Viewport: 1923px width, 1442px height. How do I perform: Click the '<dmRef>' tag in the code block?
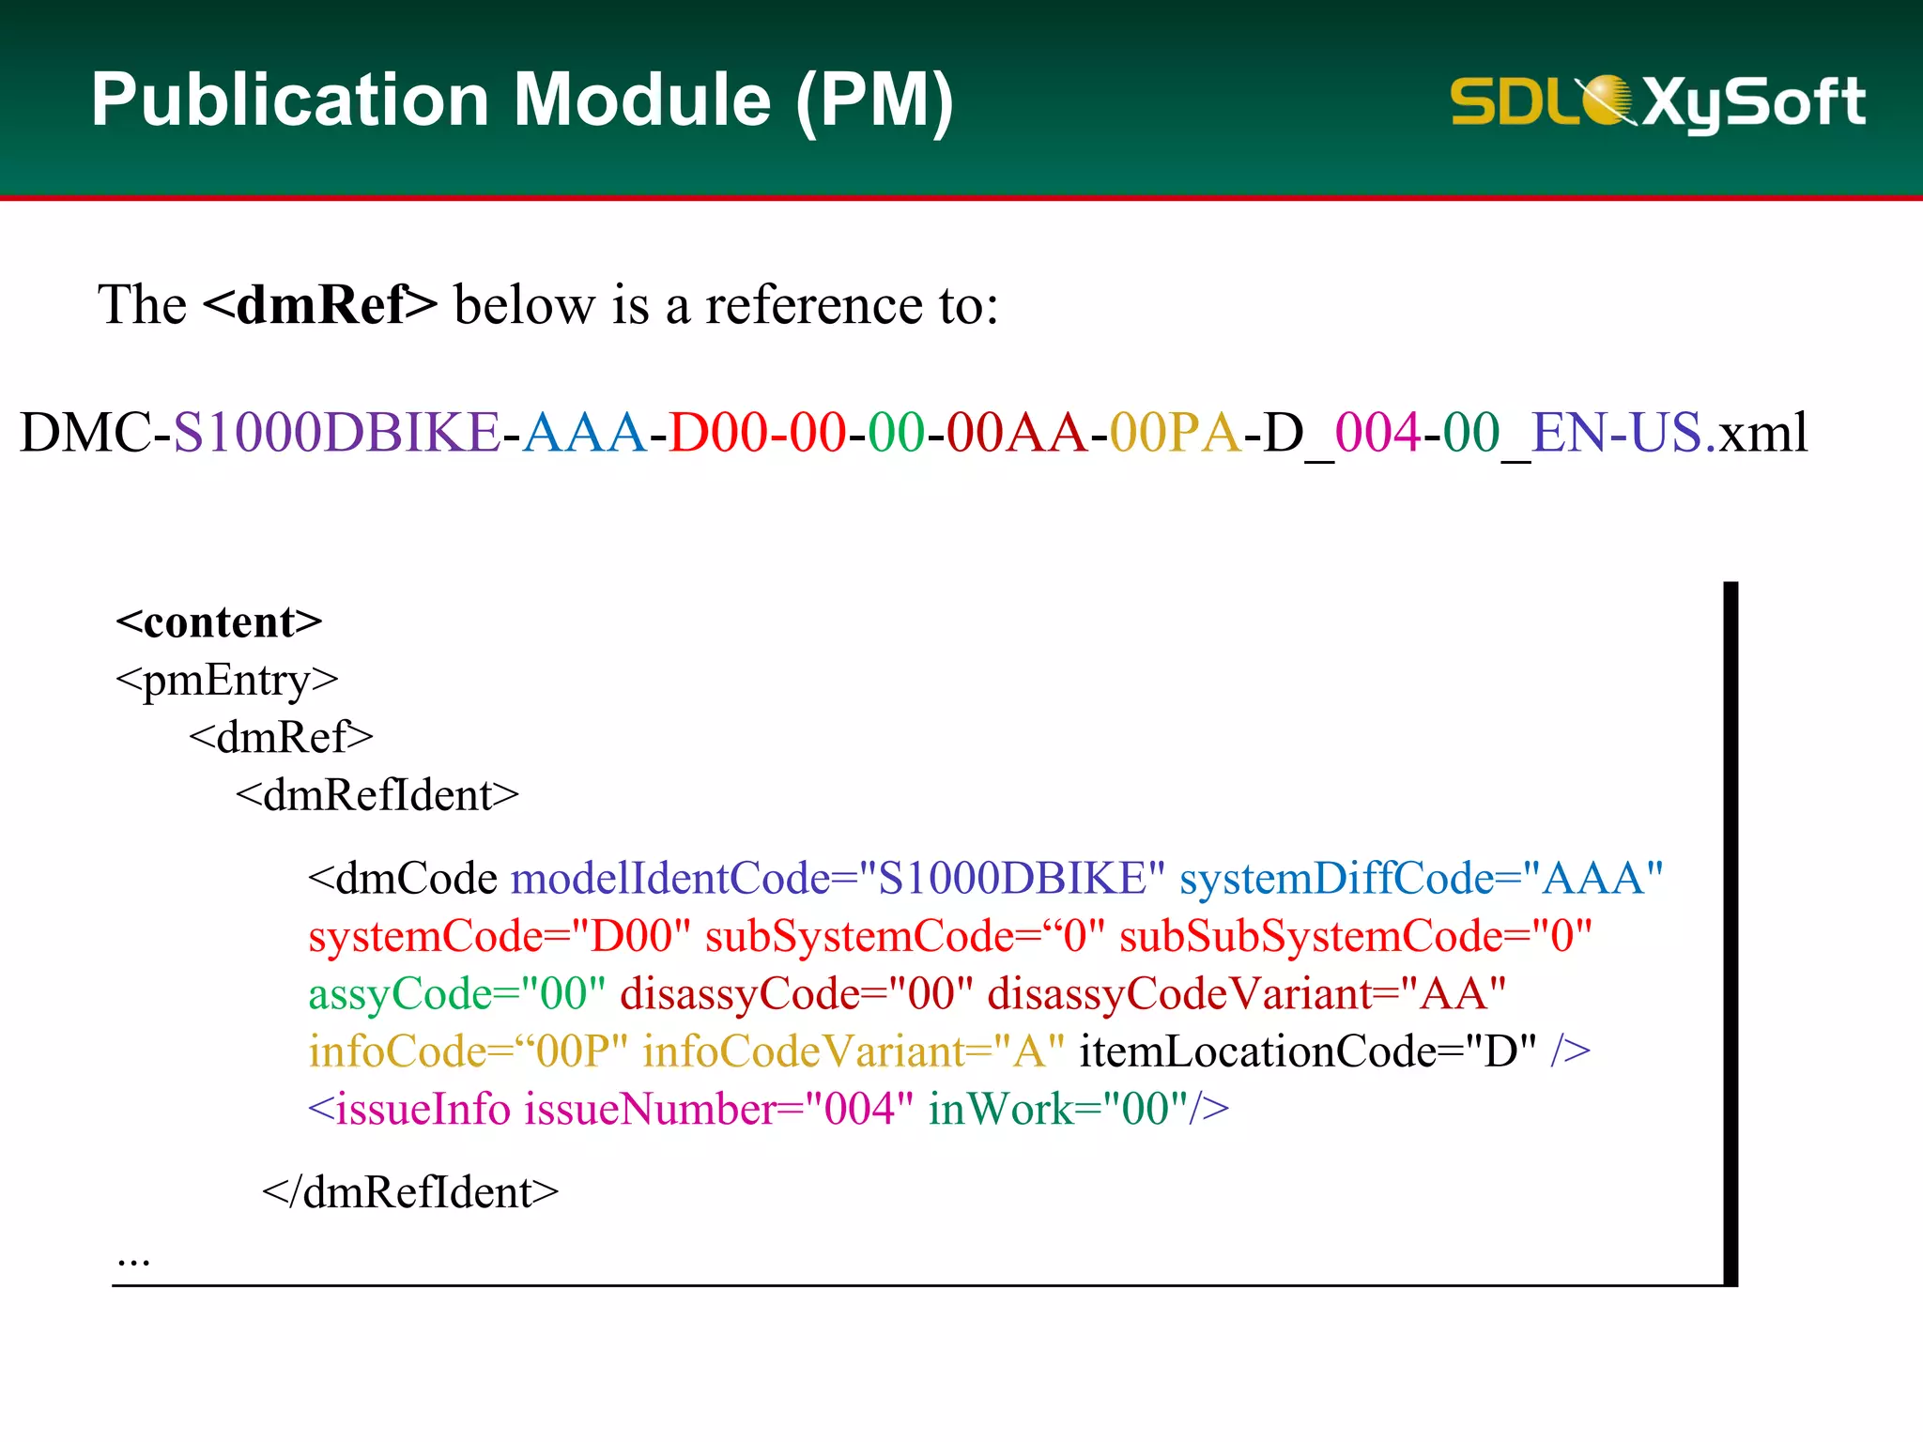(281, 738)
